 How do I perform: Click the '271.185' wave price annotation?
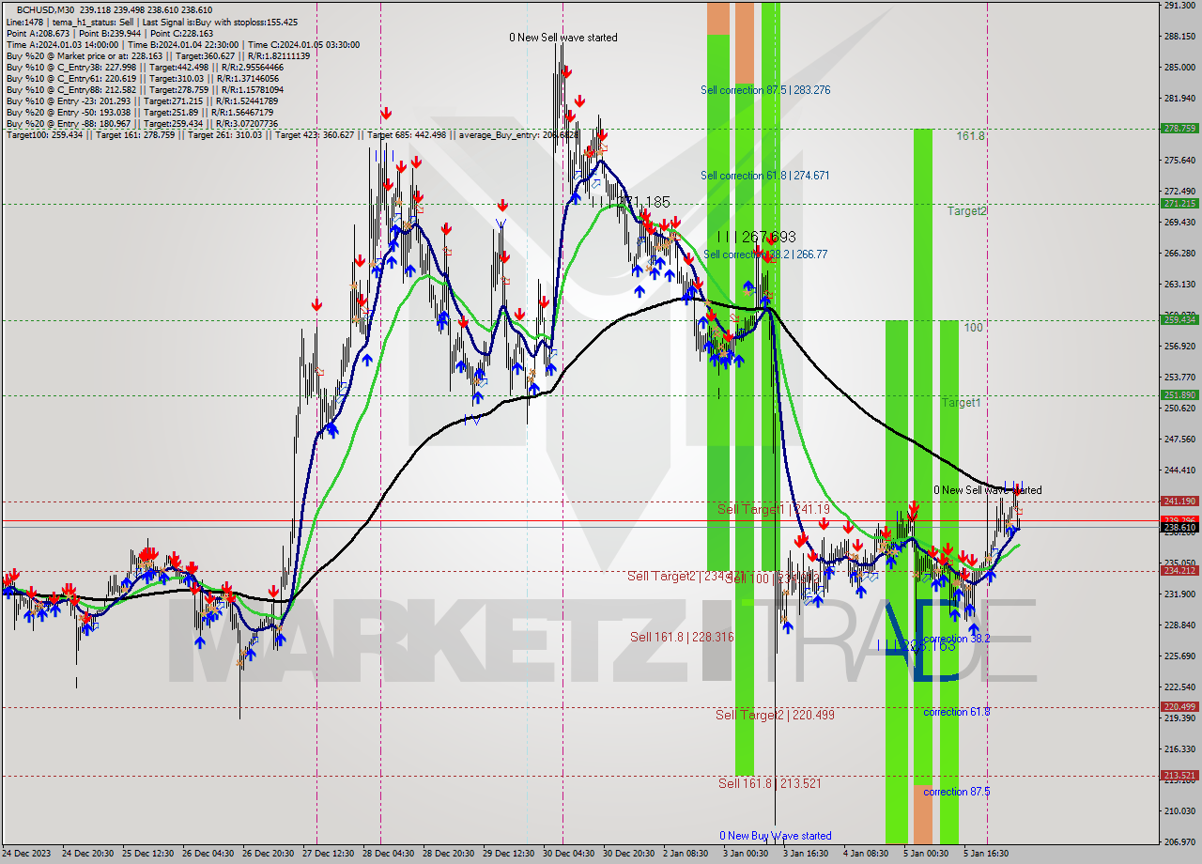[644, 202]
